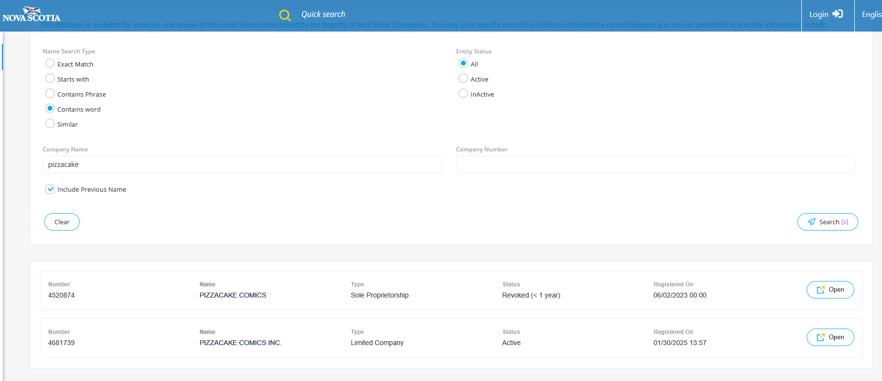Click the login arrow icon
Screen dimensions: 882x381
(838, 14)
